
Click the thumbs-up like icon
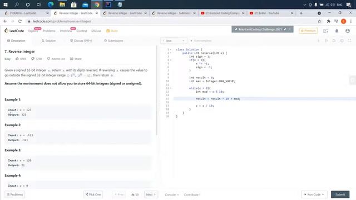[x=17, y=59]
